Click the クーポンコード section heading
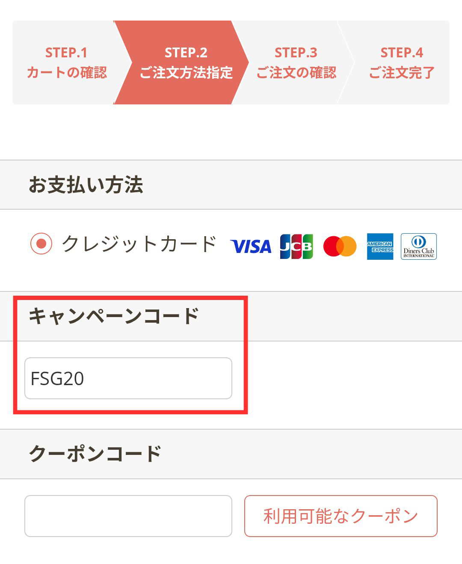 [95, 454]
